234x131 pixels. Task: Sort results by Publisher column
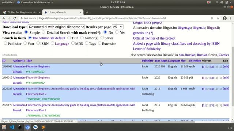pyautogui.click(x=147, y=61)
